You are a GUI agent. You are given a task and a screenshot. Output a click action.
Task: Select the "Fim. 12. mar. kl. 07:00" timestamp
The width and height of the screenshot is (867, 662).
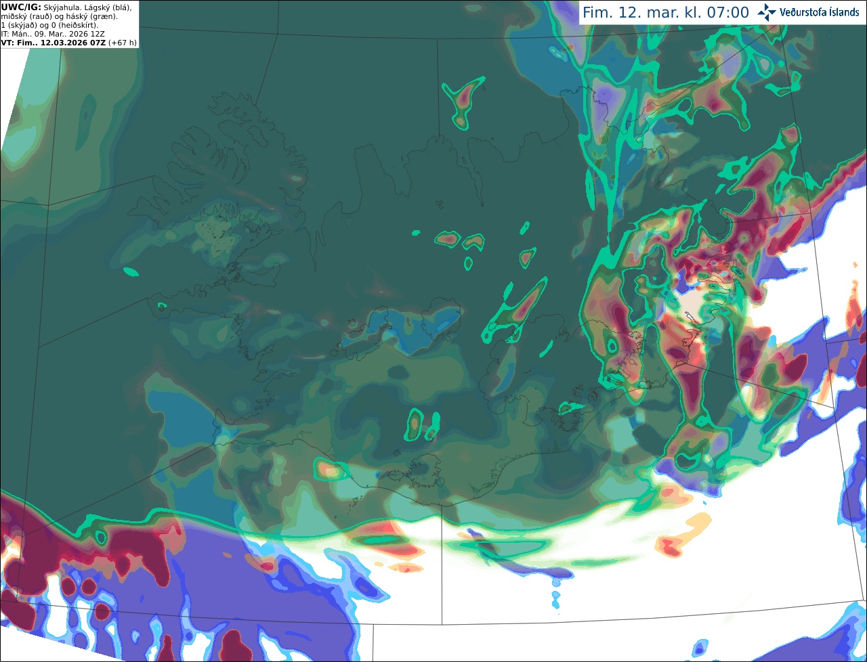[666, 12]
